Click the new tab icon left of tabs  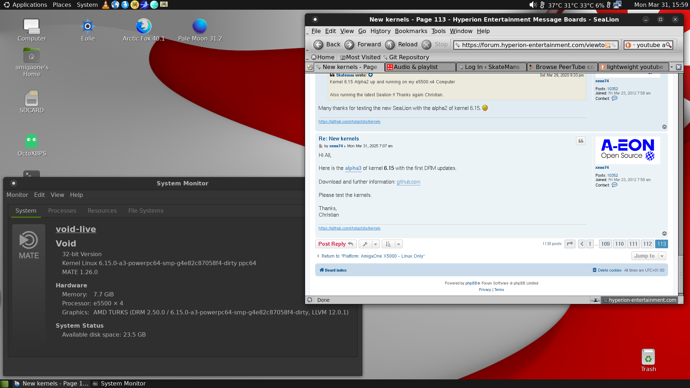(309, 67)
